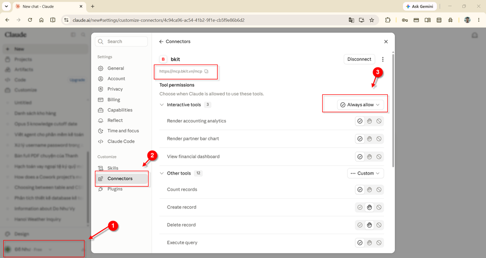Set Delete record to needs approval
The image size is (486, 258).
(369, 225)
